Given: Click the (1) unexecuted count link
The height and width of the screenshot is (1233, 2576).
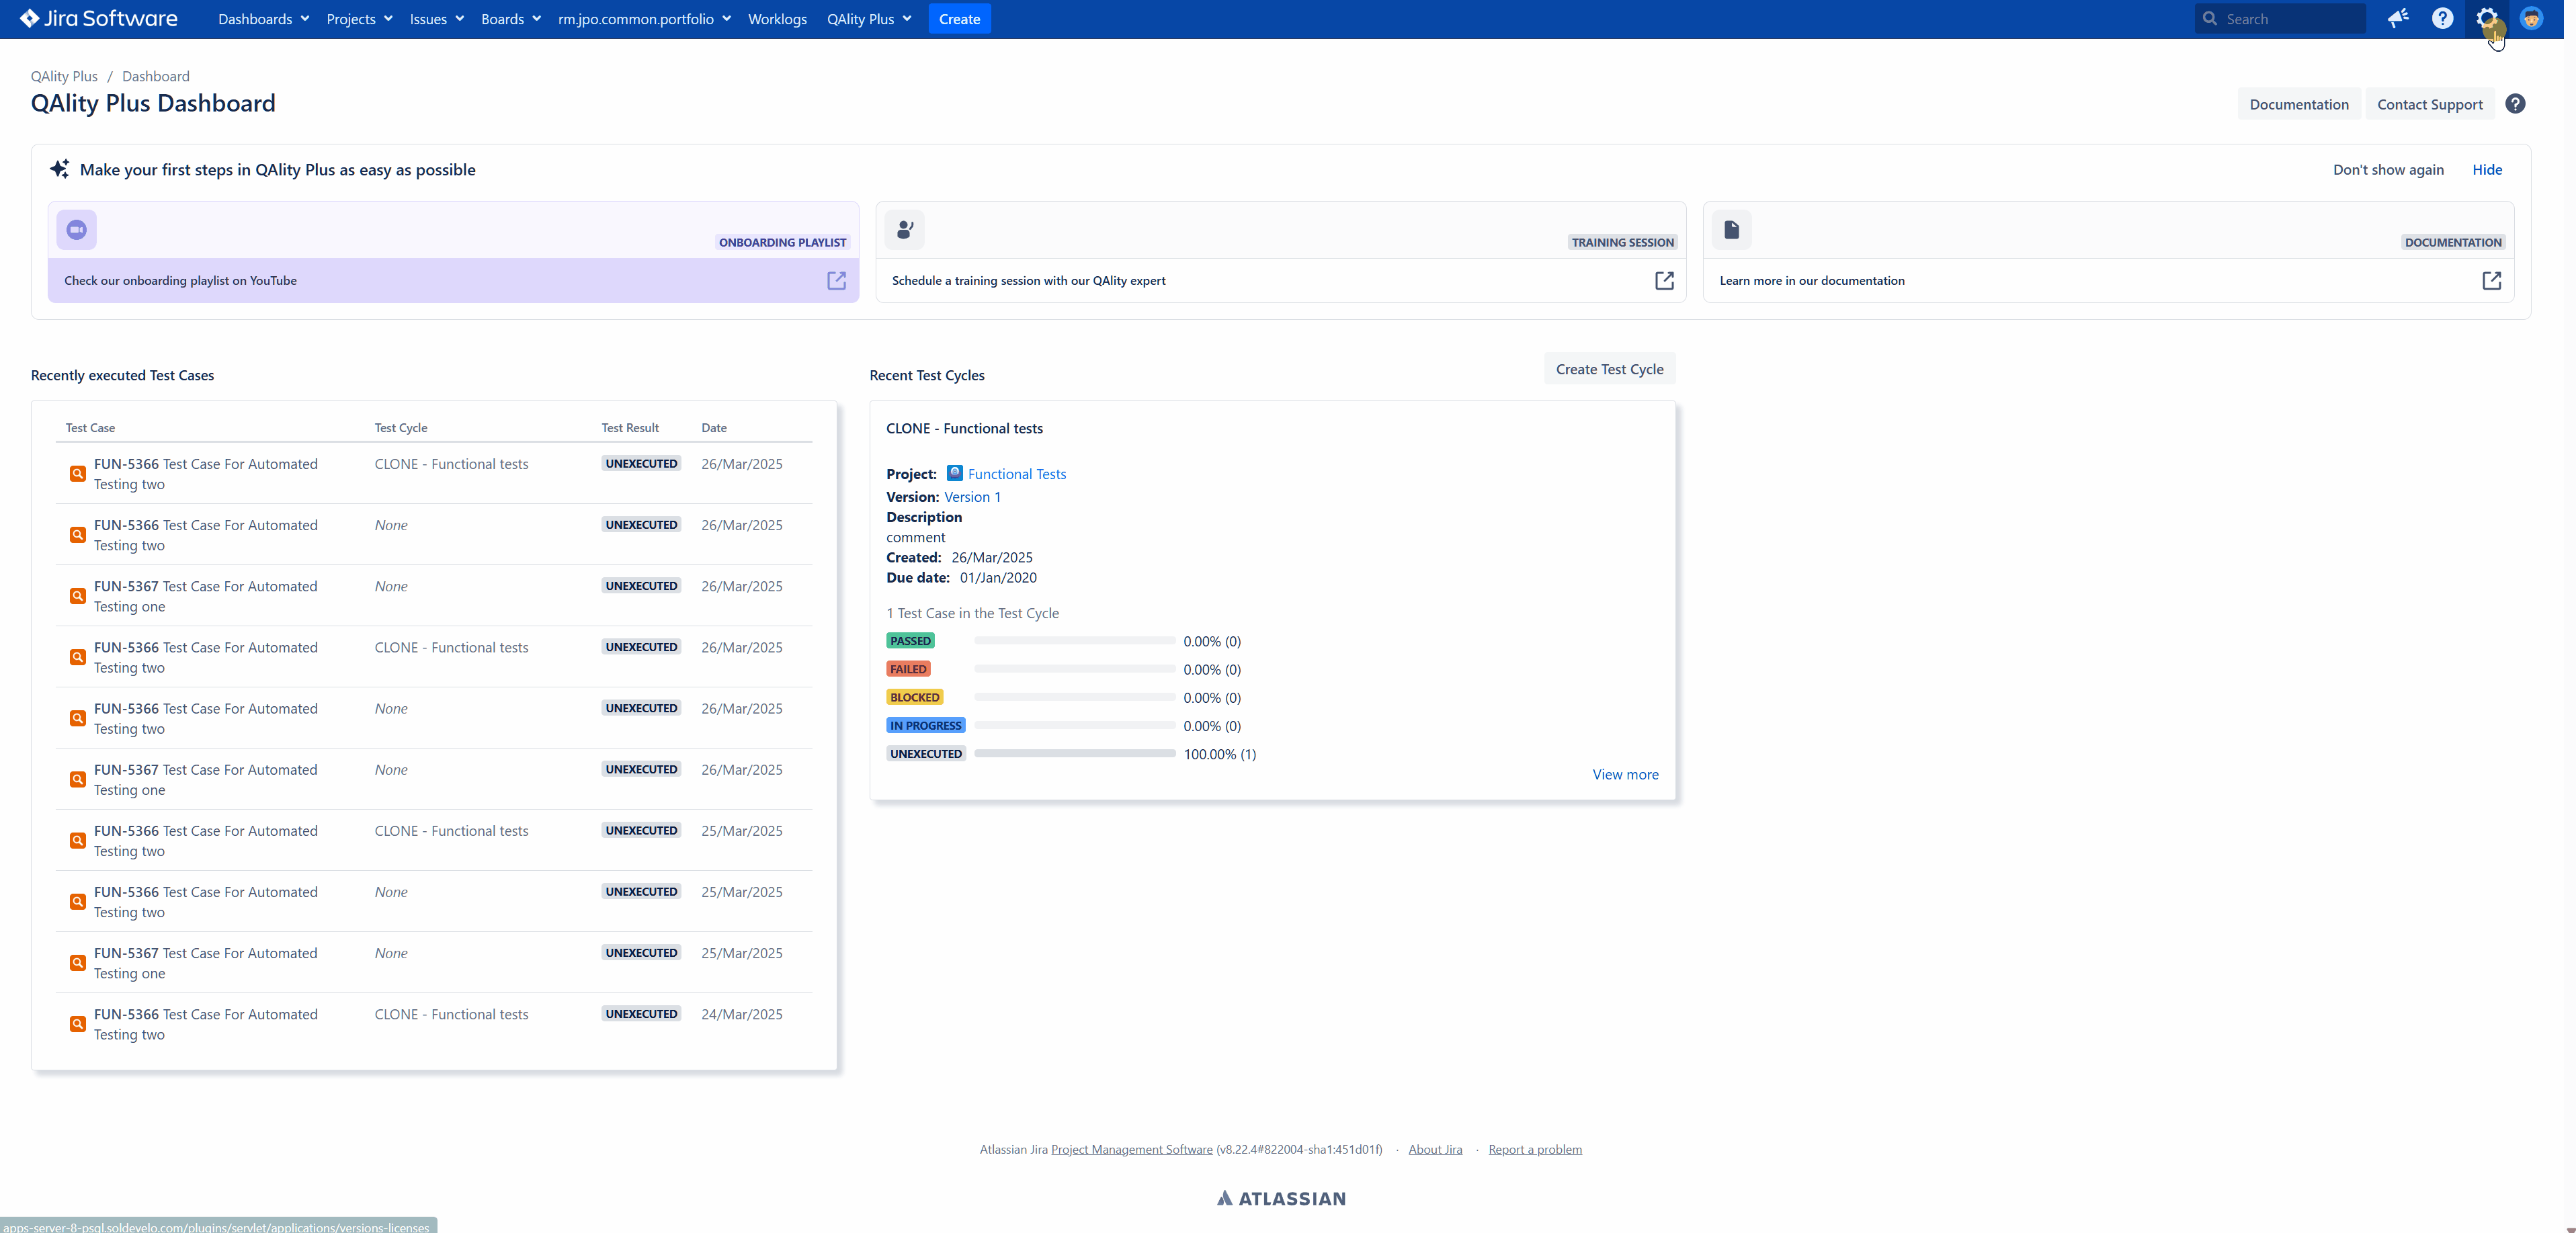Looking at the screenshot, I should pos(1248,754).
